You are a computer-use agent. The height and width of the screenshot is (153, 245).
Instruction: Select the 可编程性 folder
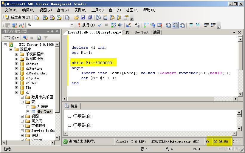click(x=38, y=126)
